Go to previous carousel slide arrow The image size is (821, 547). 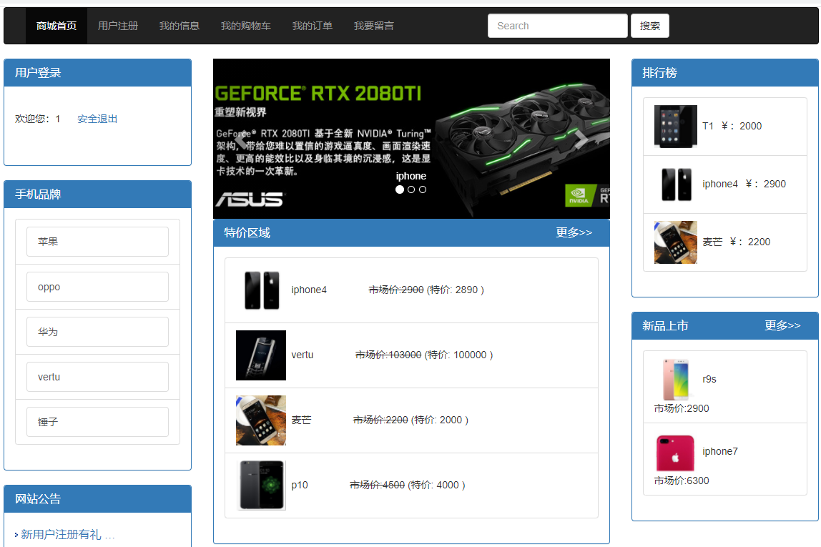point(242,139)
